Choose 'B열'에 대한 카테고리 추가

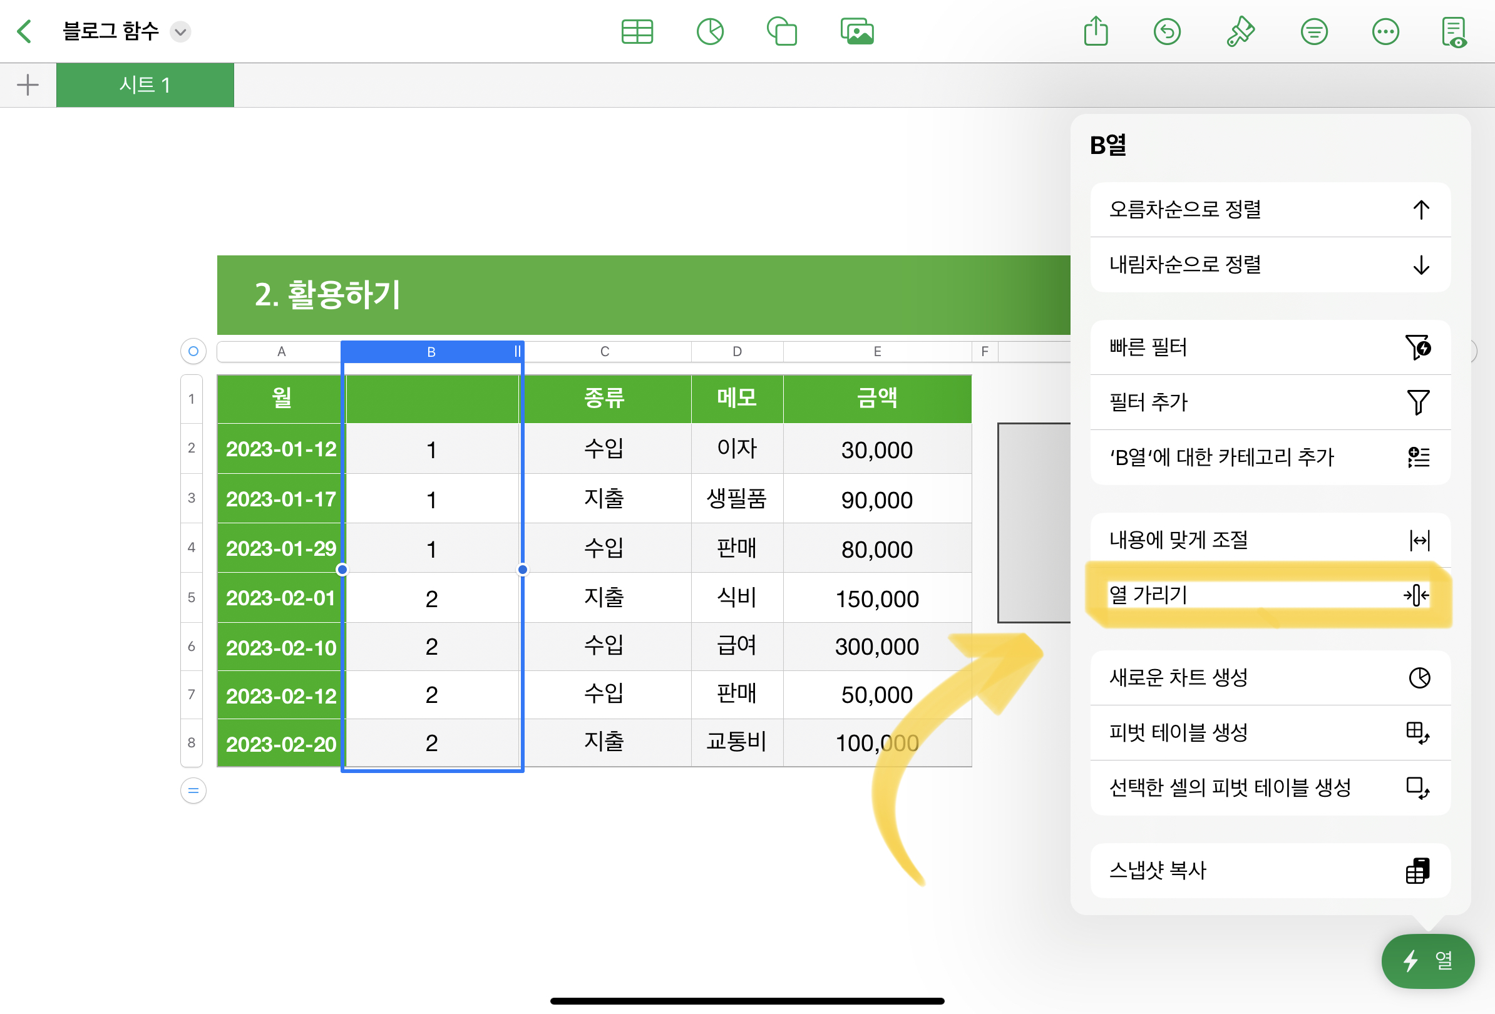coord(1270,457)
